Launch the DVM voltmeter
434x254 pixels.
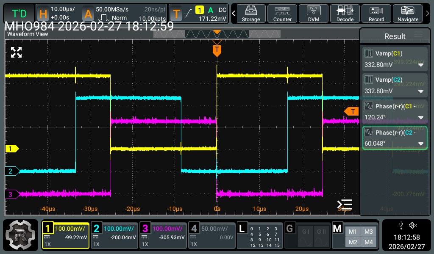(313, 14)
